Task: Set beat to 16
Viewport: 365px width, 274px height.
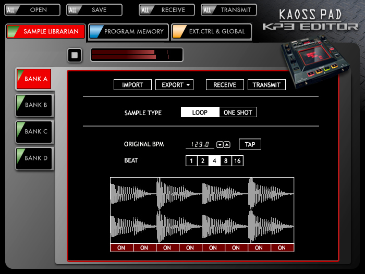Action: click(237, 161)
